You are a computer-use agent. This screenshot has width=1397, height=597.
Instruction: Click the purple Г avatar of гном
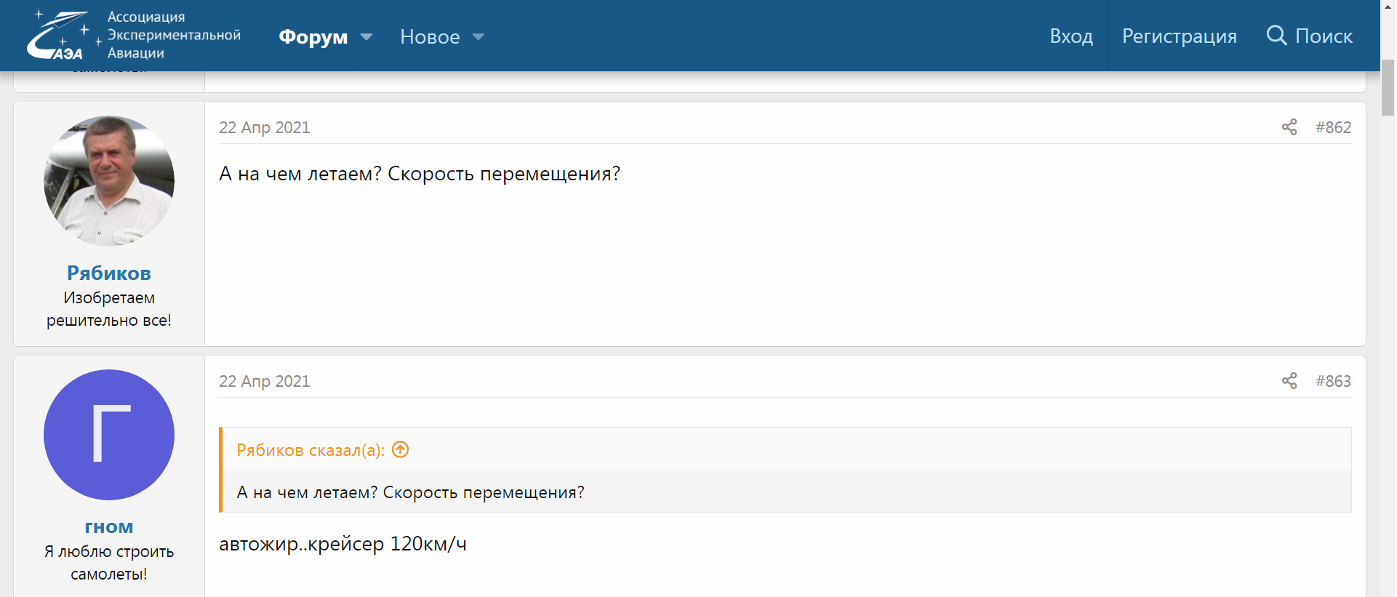tap(109, 434)
